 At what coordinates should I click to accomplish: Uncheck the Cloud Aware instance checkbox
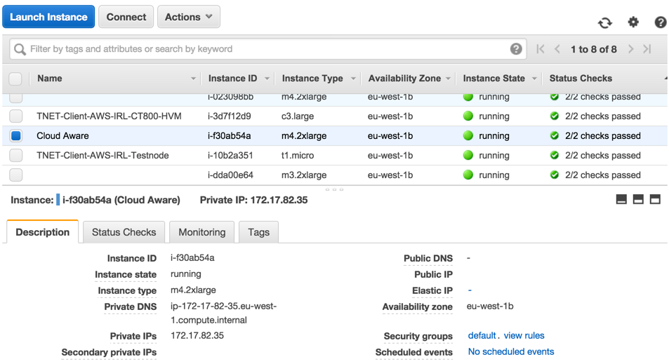click(16, 136)
